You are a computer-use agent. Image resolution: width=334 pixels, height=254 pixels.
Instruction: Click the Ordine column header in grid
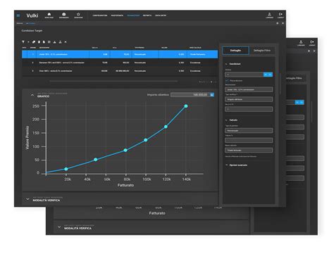[33, 48]
